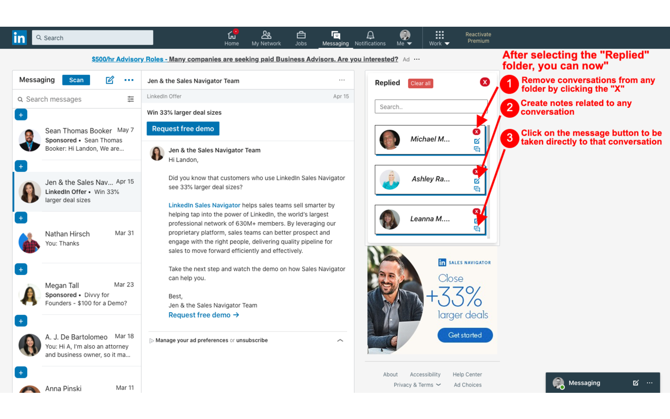Screen dimensions: 670x419
Task: Click Clear all in Replied folder
Action: click(x=420, y=83)
